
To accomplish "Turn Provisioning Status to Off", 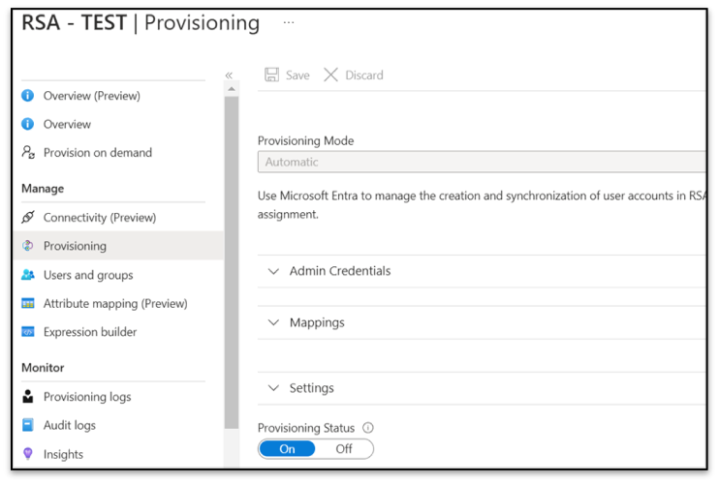I will point(344,449).
